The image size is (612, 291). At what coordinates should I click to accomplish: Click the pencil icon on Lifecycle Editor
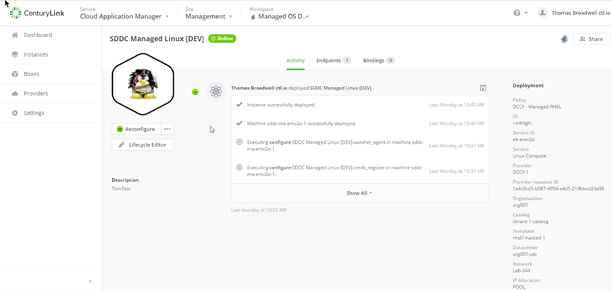(122, 144)
